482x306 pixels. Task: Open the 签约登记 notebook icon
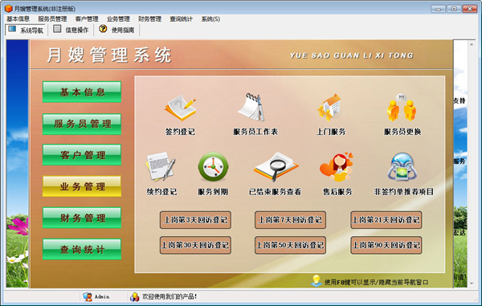point(180,108)
